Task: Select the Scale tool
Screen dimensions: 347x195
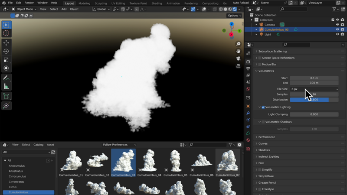Action: tap(6, 60)
